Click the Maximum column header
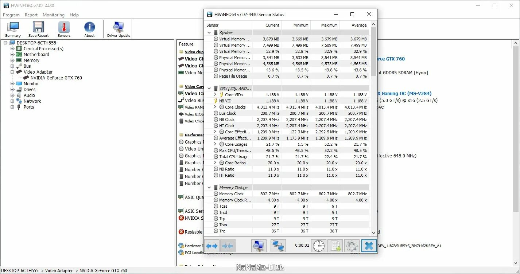Screen dimensions: 520x274 (325, 25)
